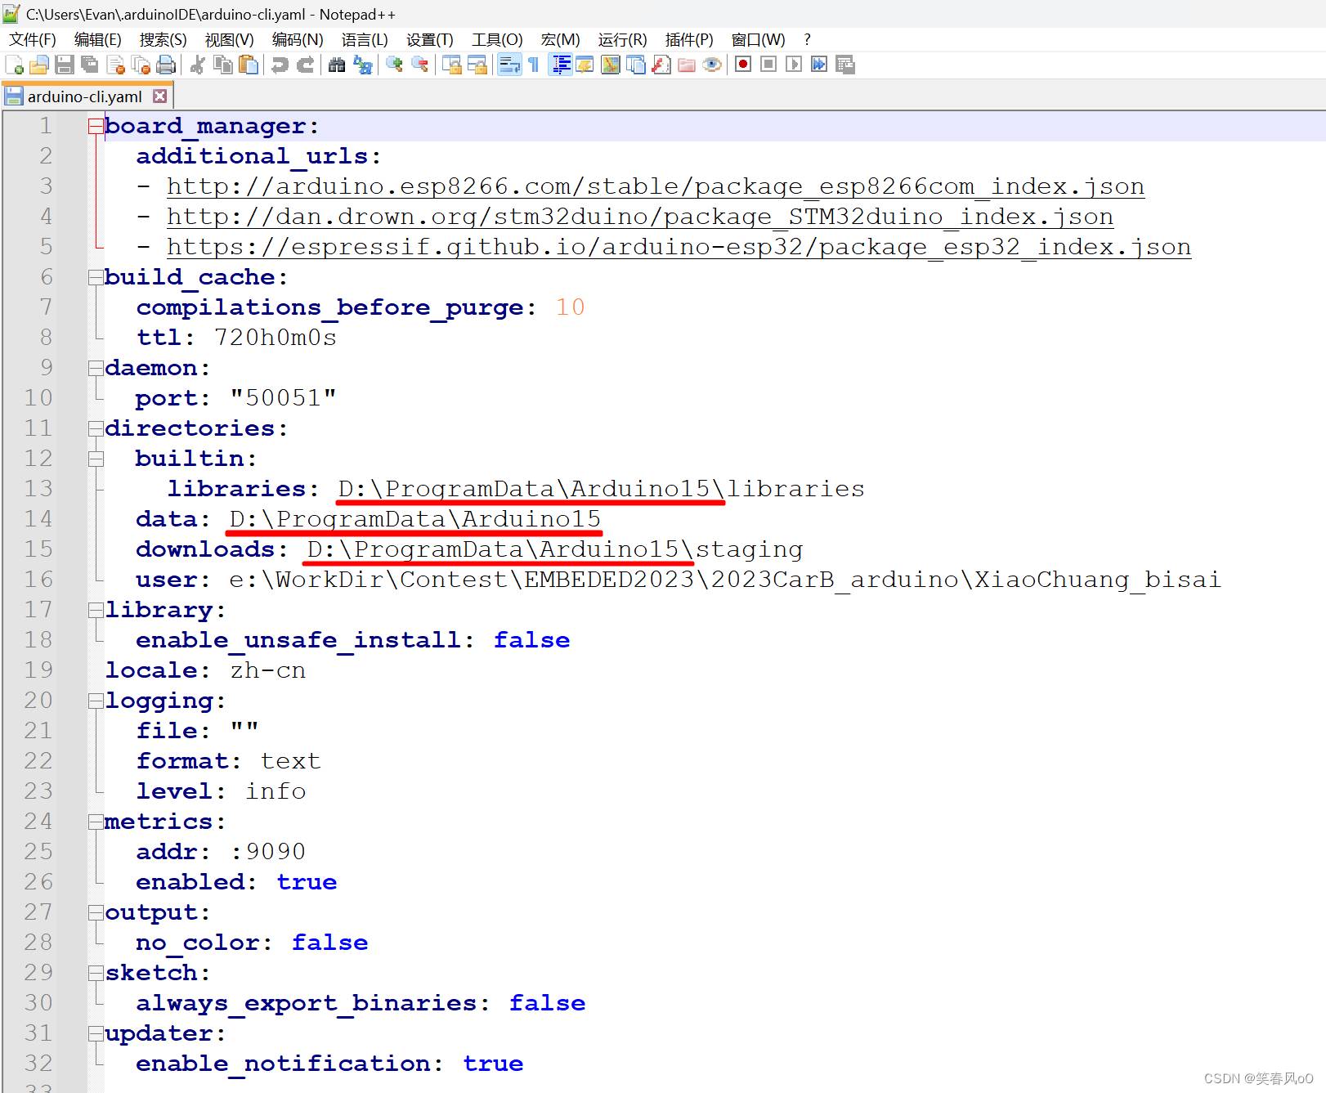Toggle show all characters pilcrow button
The image size is (1326, 1093).
click(534, 65)
